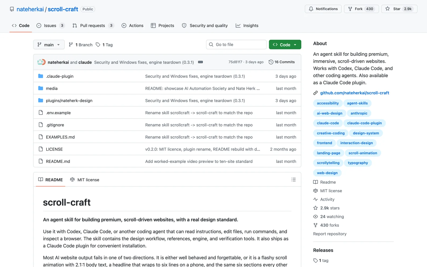Select the MIT license tab in README panel
427x267 pixels.
(x=85, y=180)
